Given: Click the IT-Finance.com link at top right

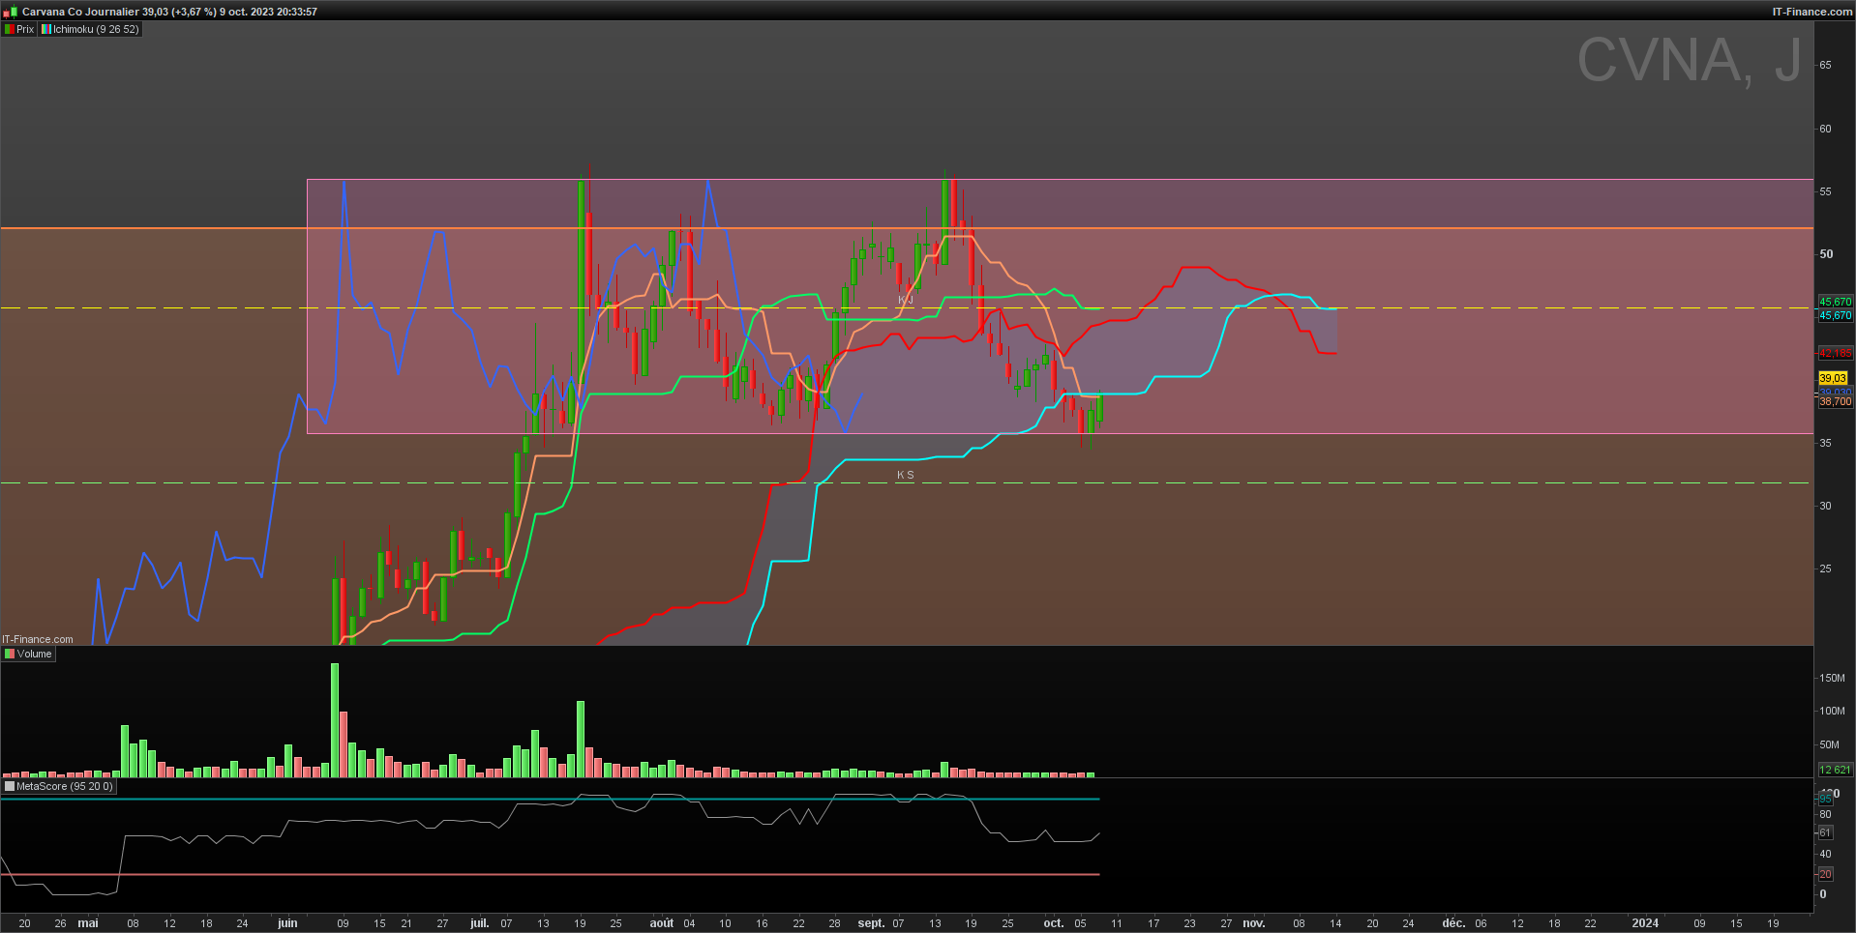Looking at the screenshot, I should pos(1811,12).
